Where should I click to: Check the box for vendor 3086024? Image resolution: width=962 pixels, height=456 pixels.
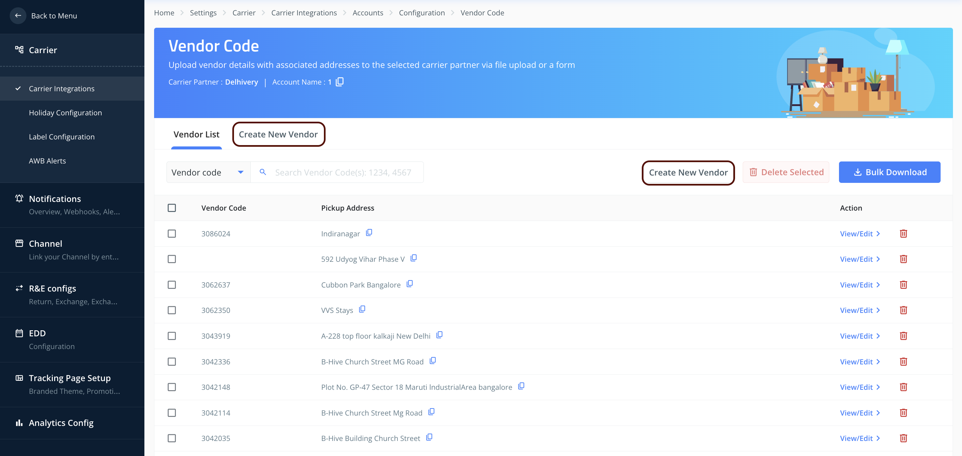click(172, 234)
